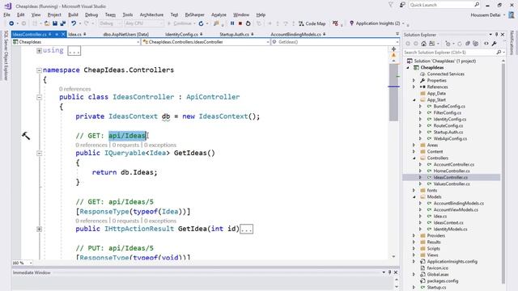Image resolution: width=518 pixels, height=291 pixels.
Task: Open the Analyze menu
Action: pos(219,15)
